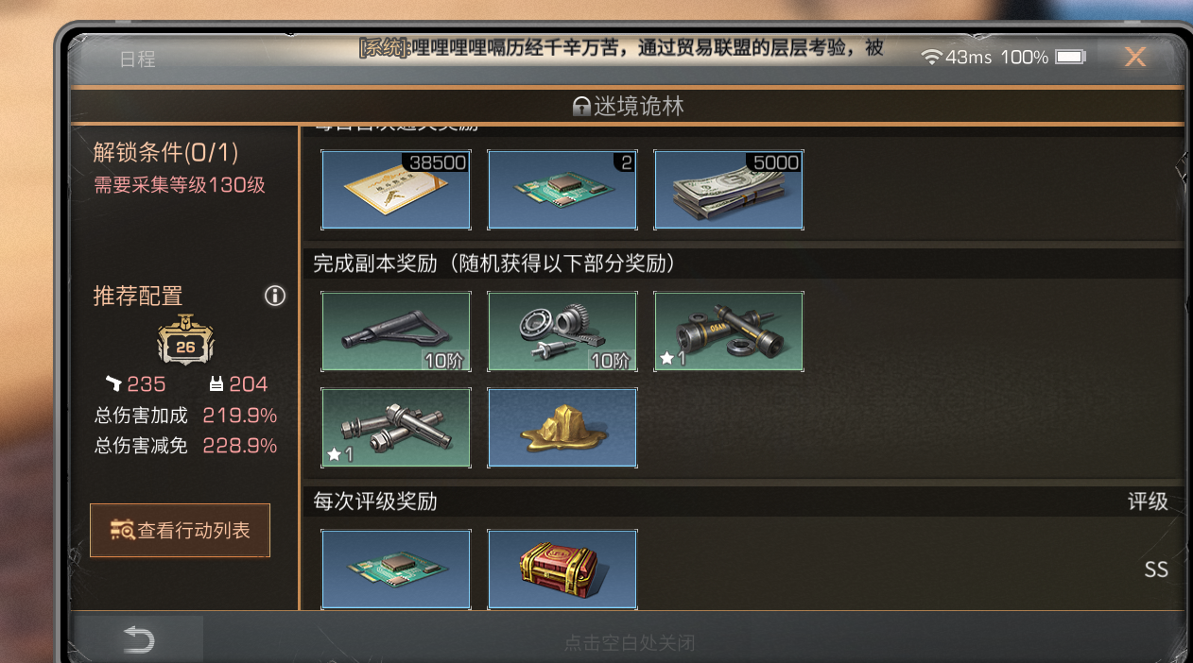The image size is (1193, 663).
Task: Tap the certificate reward showing 38500
Action: 396,190
